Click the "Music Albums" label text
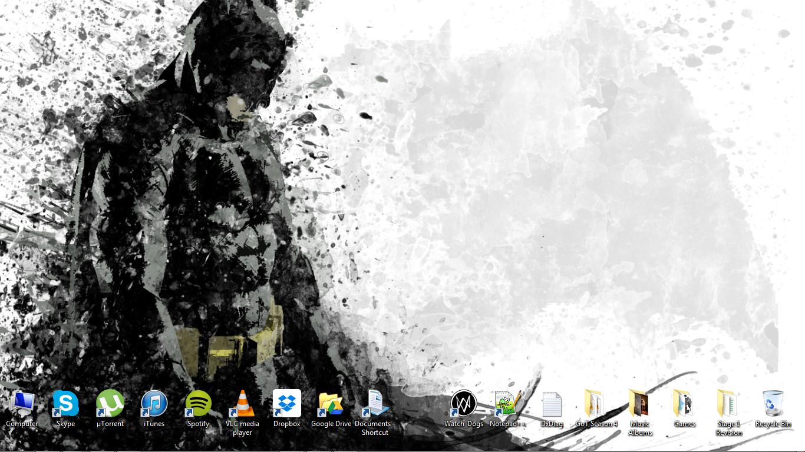The width and height of the screenshot is (805, 452). 641,428
